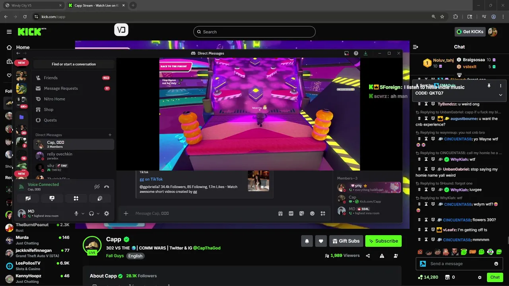Screen dimensions: 509x286
Task: Open Discord gift icon in message bar
Action: pyautogui.click(x=280, y=213)
